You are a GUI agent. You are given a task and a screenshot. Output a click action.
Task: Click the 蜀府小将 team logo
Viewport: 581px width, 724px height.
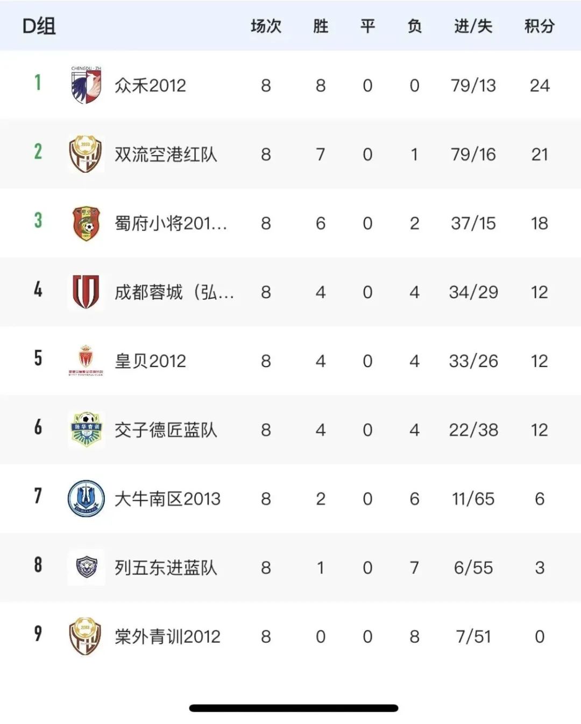point(86,223)
